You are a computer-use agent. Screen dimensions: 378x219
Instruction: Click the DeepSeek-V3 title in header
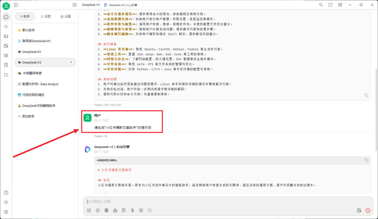point(91,5)
